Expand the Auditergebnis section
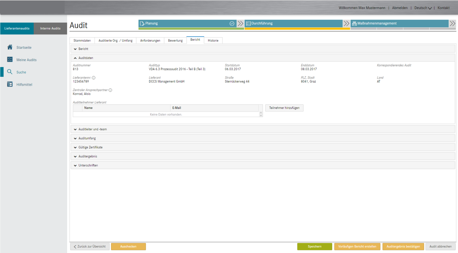The width and height of the screenshot is (458, 253). point(75,156)
